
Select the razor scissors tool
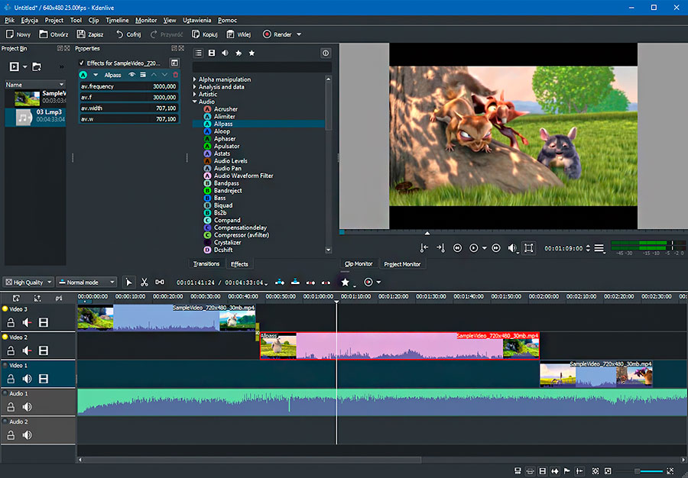click(144, 283)
